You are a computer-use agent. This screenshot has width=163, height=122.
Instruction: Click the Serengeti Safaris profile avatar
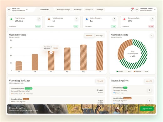(137, 10)
